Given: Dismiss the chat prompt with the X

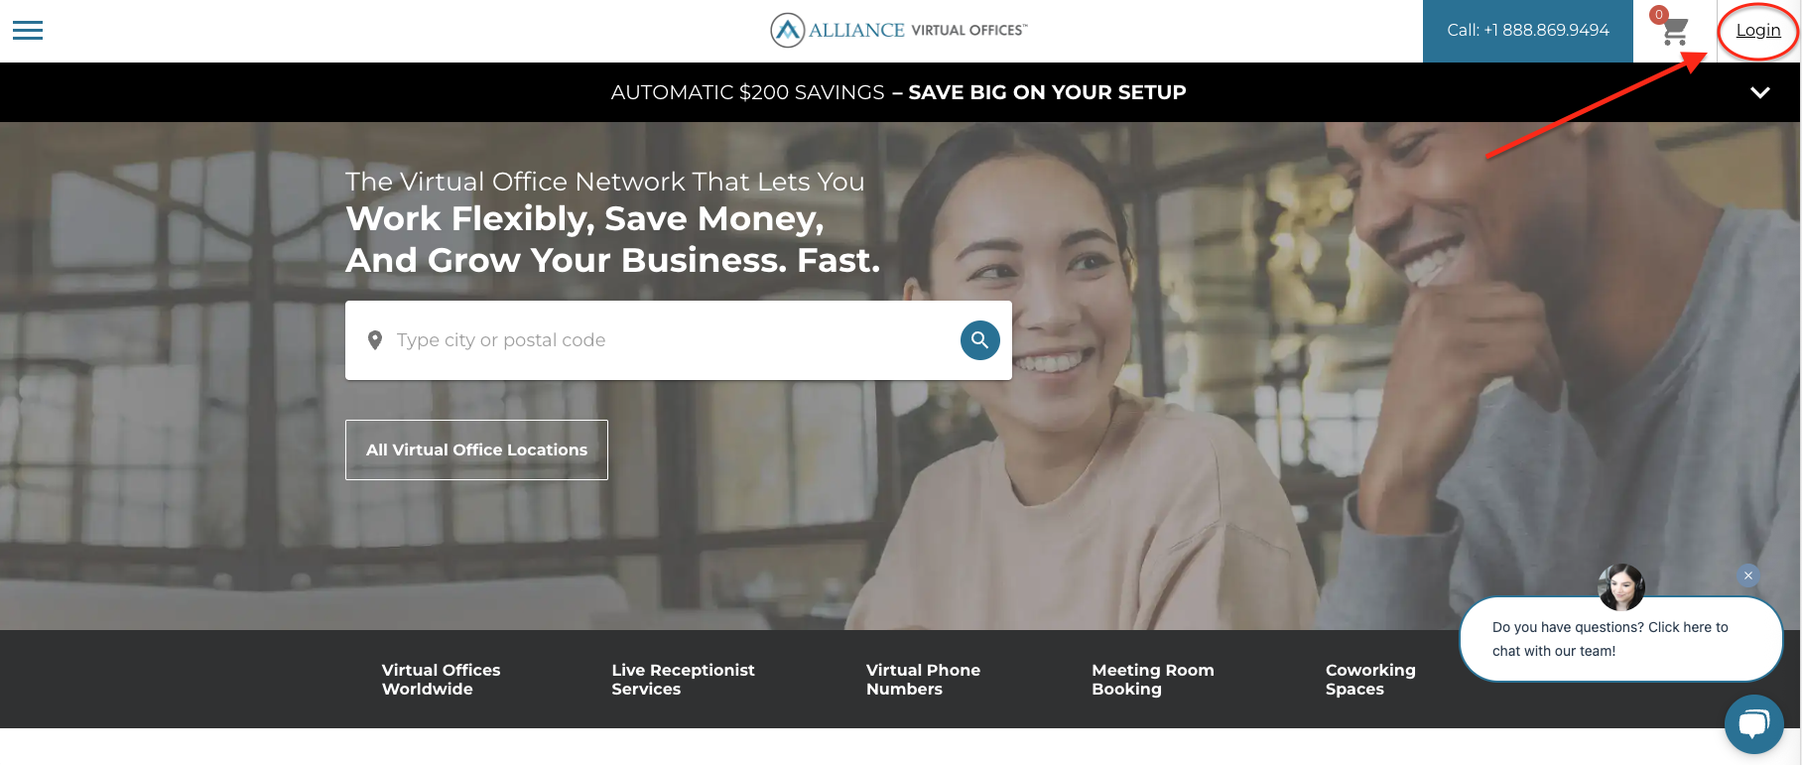Looking at the screenshot, I should (1748, 575).
